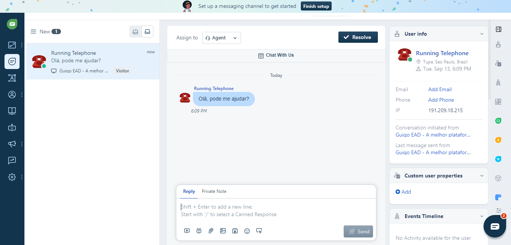Select the Private Note tab

[x=214, y=191]
